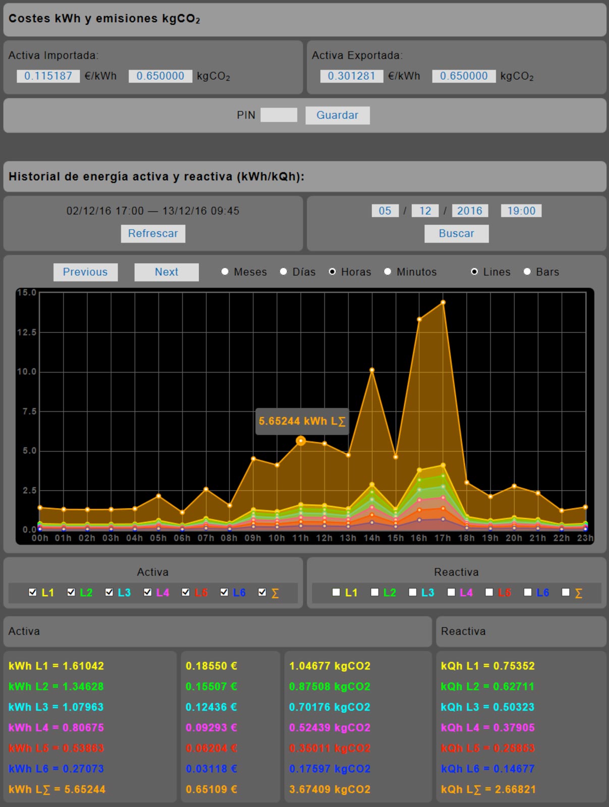This screenshot has width=609, height=807.
Task: Uncheck Activa L4 checkbox
Action: [x=147, y=593]
